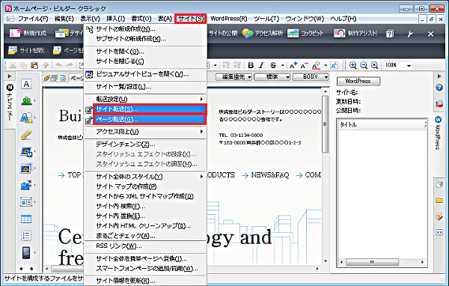Decrease font size with A- icon
Viewport: 449px width, 286px height.
(x=304, y=65)
